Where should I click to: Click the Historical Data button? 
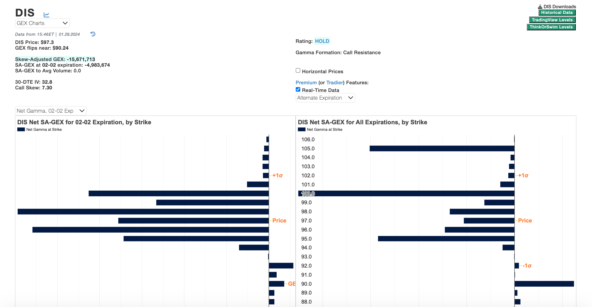[x=557, y=12]
